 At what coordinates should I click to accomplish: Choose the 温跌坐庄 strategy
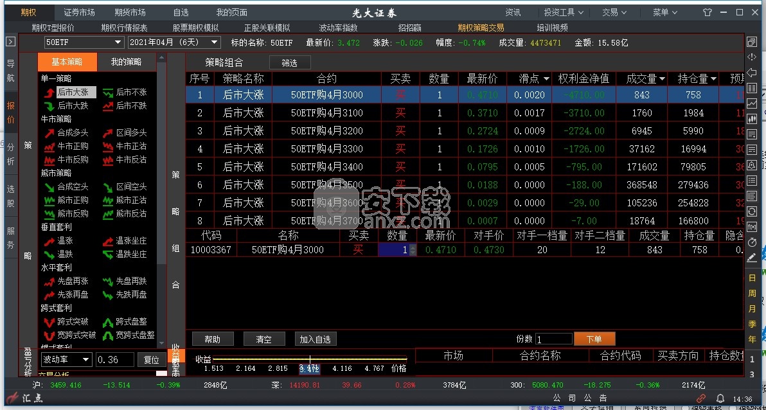click(125, 254)
